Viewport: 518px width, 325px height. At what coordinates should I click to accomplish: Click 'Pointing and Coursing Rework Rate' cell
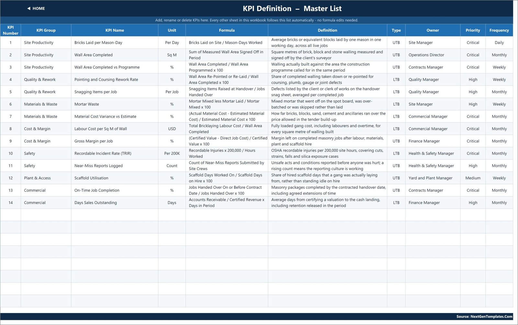(x=115, y=80)
